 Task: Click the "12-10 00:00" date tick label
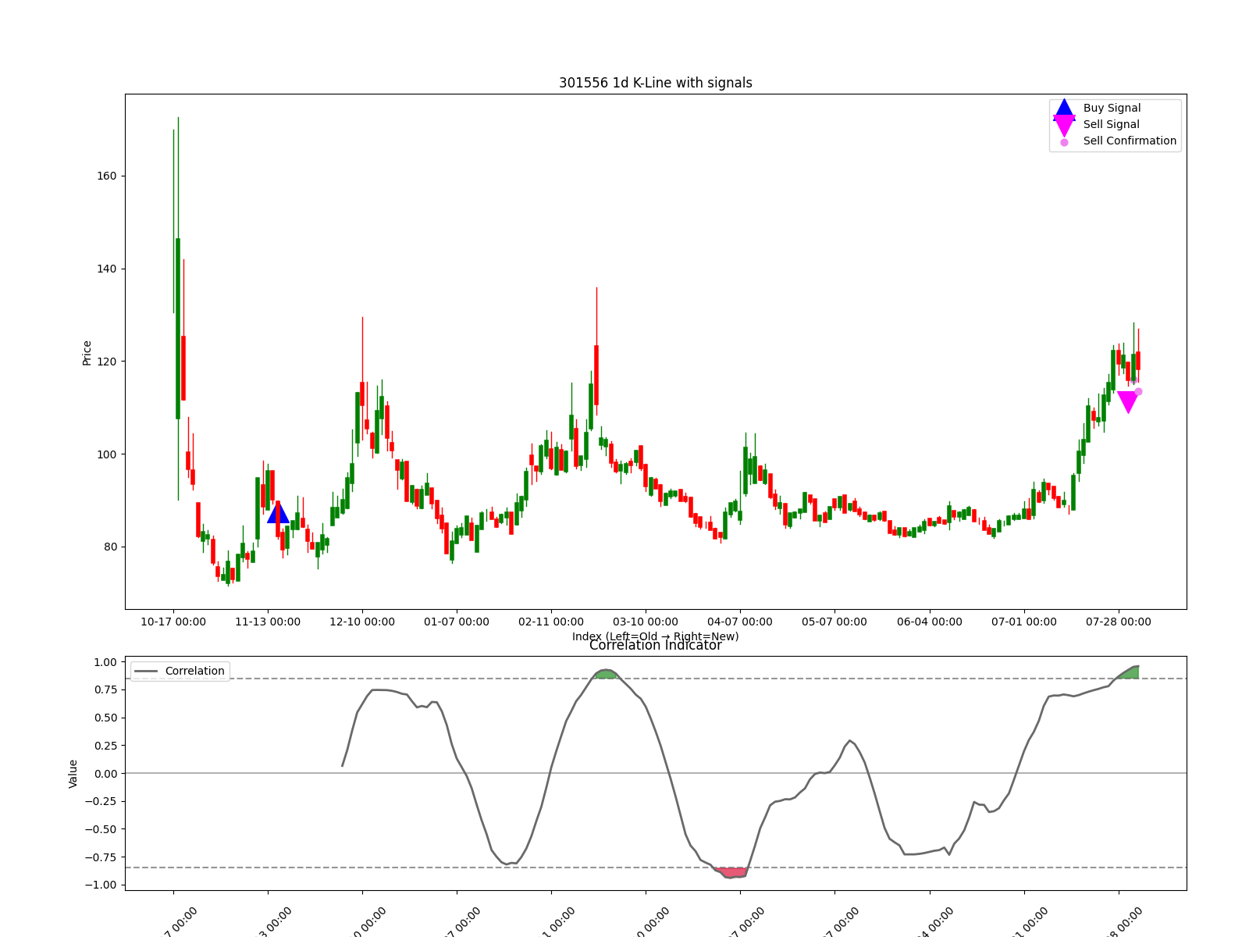(x=362, y=622)
